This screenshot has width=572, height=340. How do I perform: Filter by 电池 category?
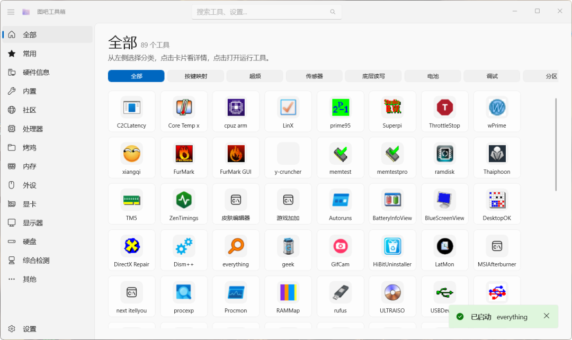pos(433,76)
